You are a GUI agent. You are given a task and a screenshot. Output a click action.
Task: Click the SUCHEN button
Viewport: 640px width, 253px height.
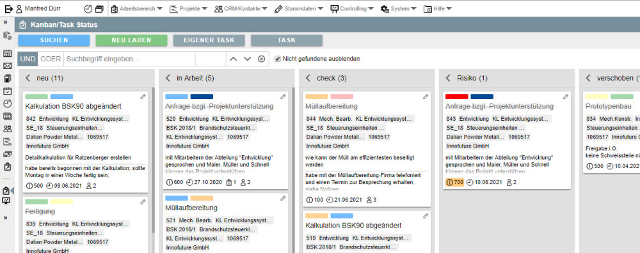(54, 40)
